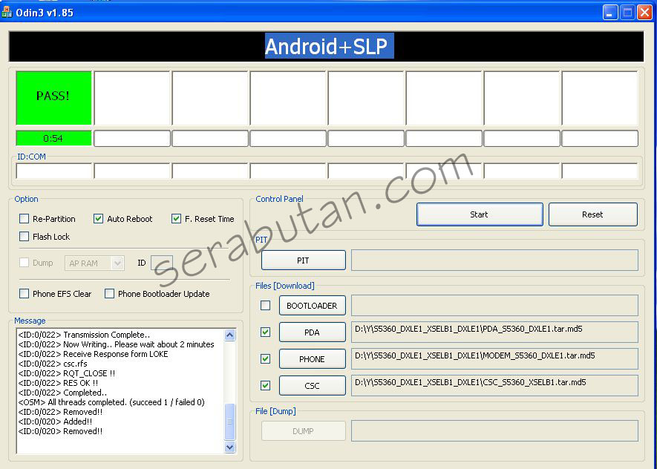Image resolution: width=657 pixels, height=469 pixels.
Task: Toggle the F. Reset Time checkbox
Action: tap(176, 219)
